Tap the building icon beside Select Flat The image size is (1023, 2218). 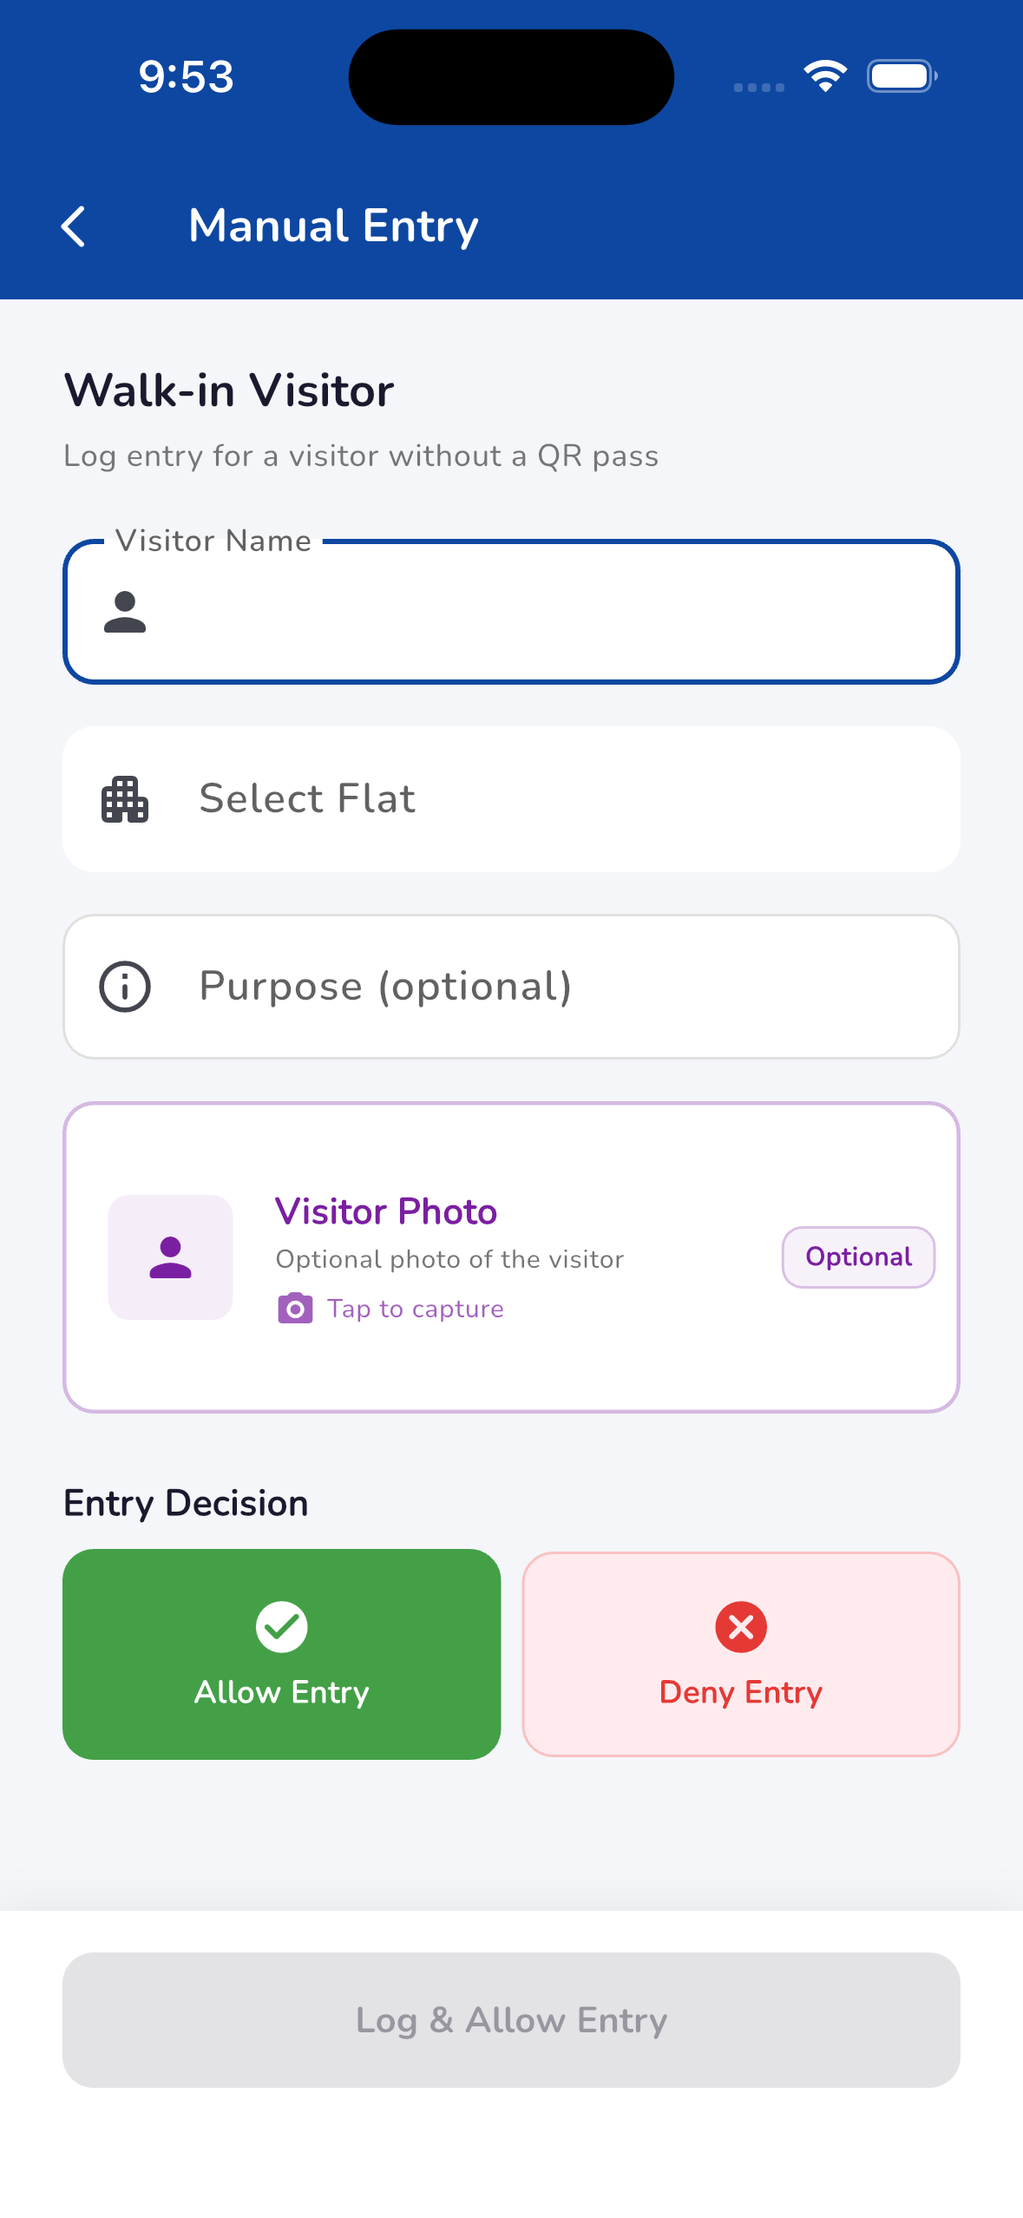(x=125, y=799)
